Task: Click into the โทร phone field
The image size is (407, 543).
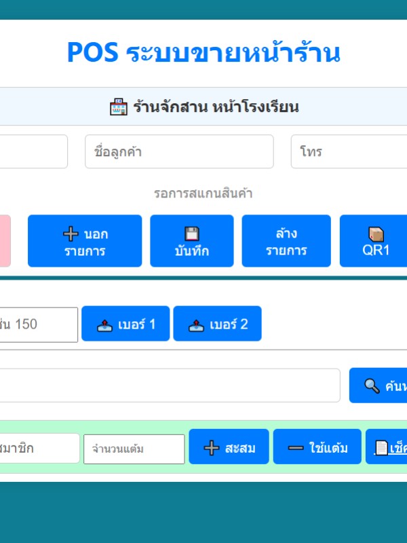Action: pos(349,151)
